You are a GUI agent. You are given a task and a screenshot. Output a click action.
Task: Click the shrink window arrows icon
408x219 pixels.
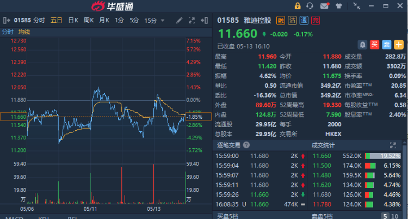click(x=356, y=6)
